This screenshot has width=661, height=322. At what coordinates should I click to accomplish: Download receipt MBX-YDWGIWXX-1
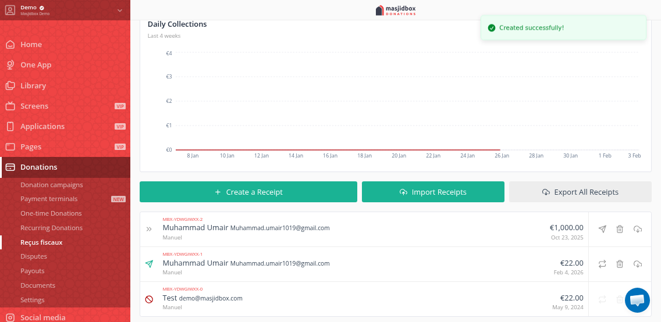pyautogui.click(x=637, y=264)
